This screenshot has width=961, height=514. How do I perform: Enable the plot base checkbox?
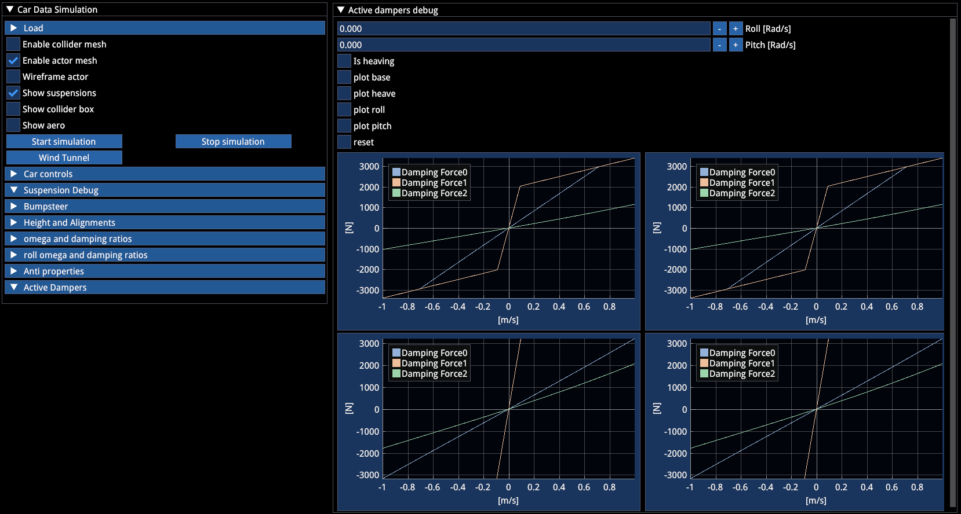pyautogui.click(x=344, y=77)
